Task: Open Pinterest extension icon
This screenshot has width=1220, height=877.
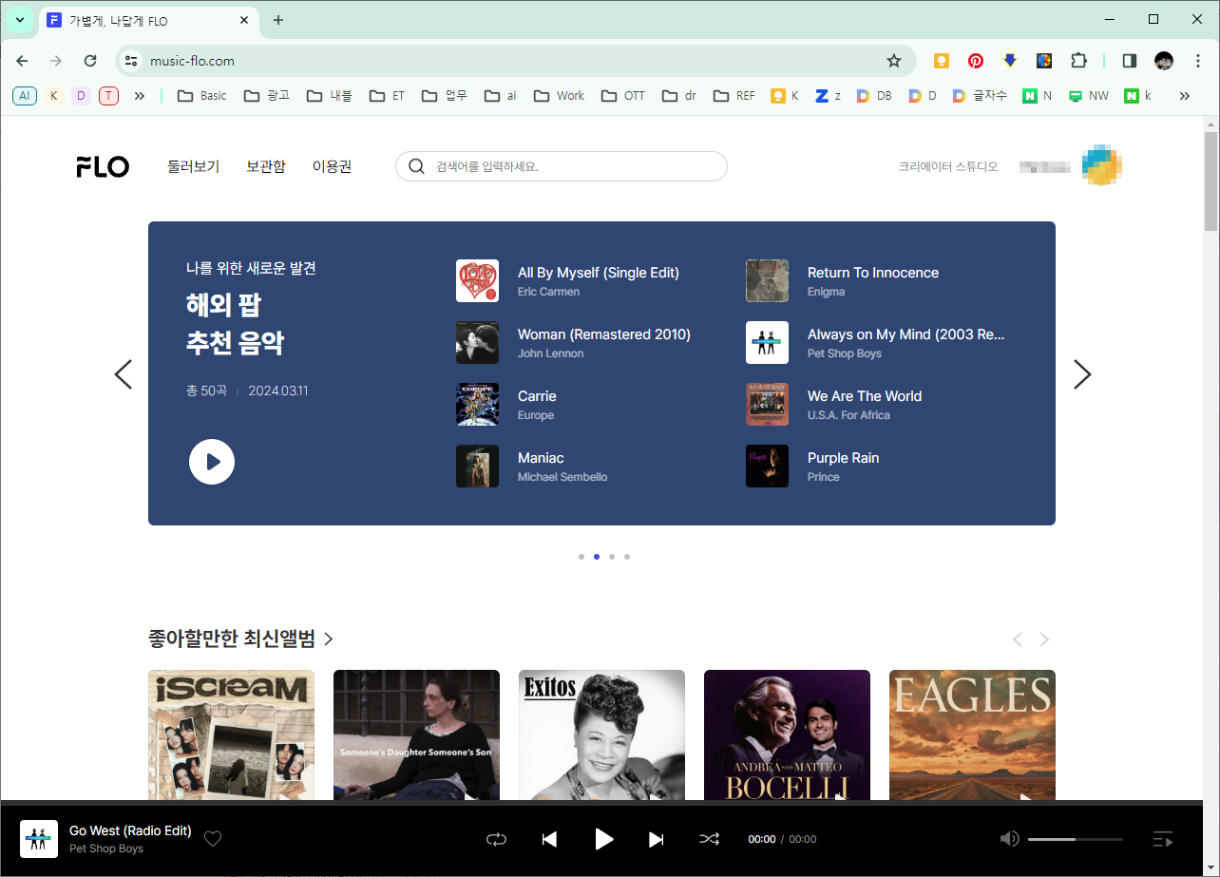Action: 976,61
